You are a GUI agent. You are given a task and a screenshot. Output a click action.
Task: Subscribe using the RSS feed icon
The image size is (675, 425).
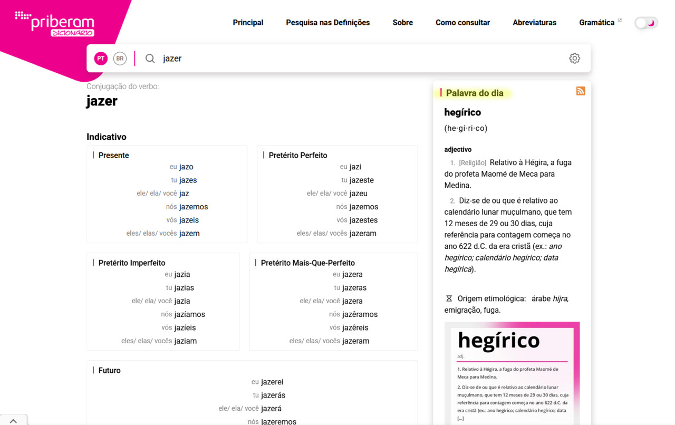(580, 91)
